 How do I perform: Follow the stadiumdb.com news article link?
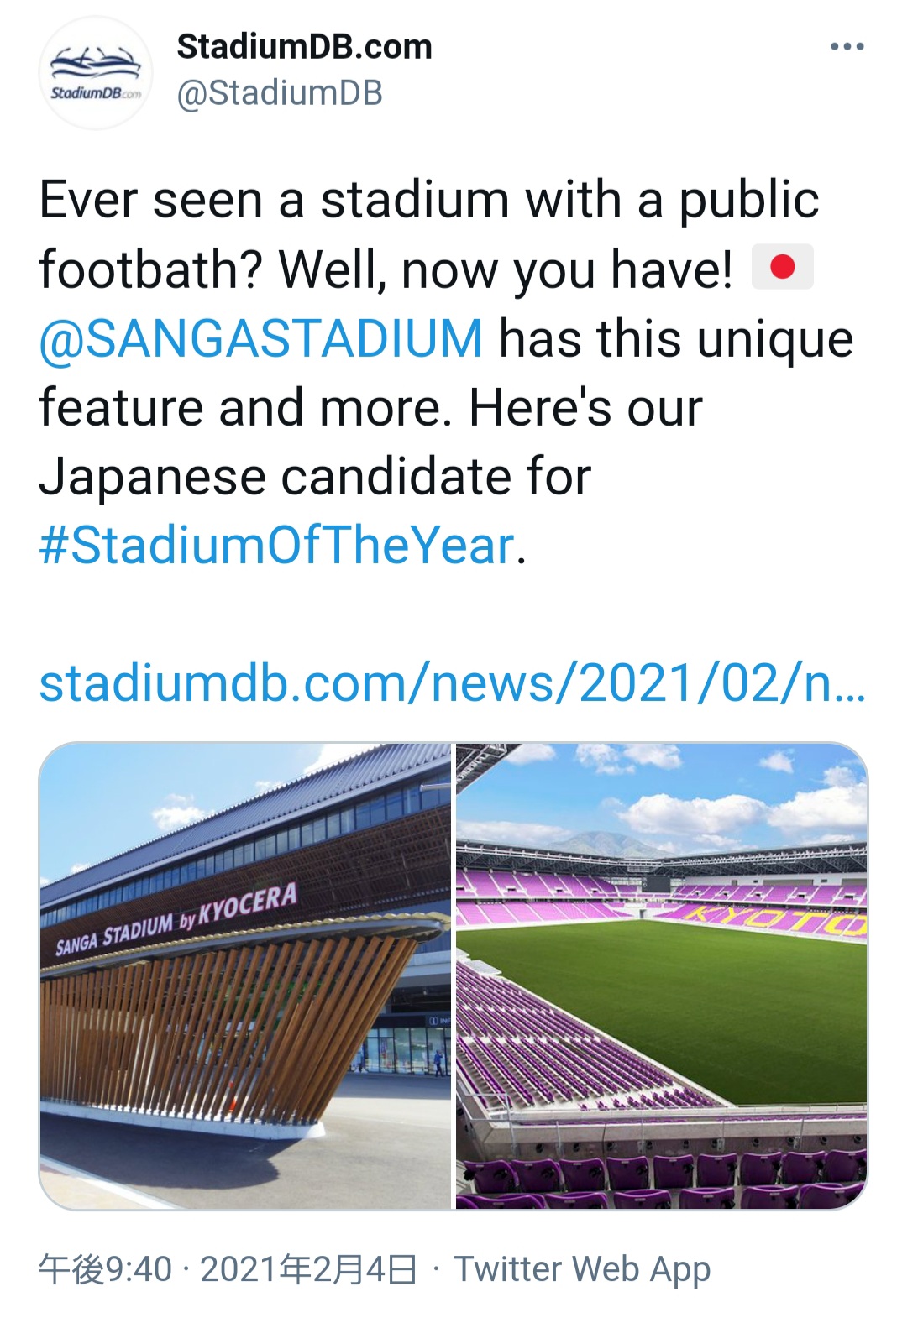pyautogui.click(x=452, y=683)
